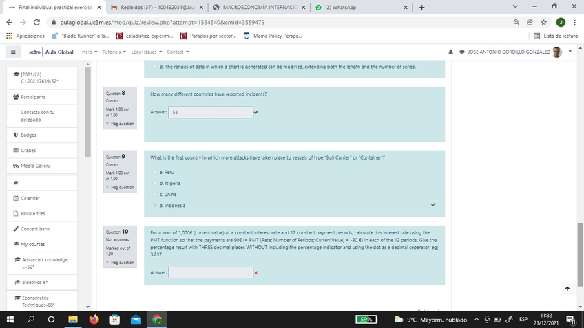This screenshot has height=328, width=584.
Task: Switch to the Gmail Recibidos tab
Action: (158, 7)
